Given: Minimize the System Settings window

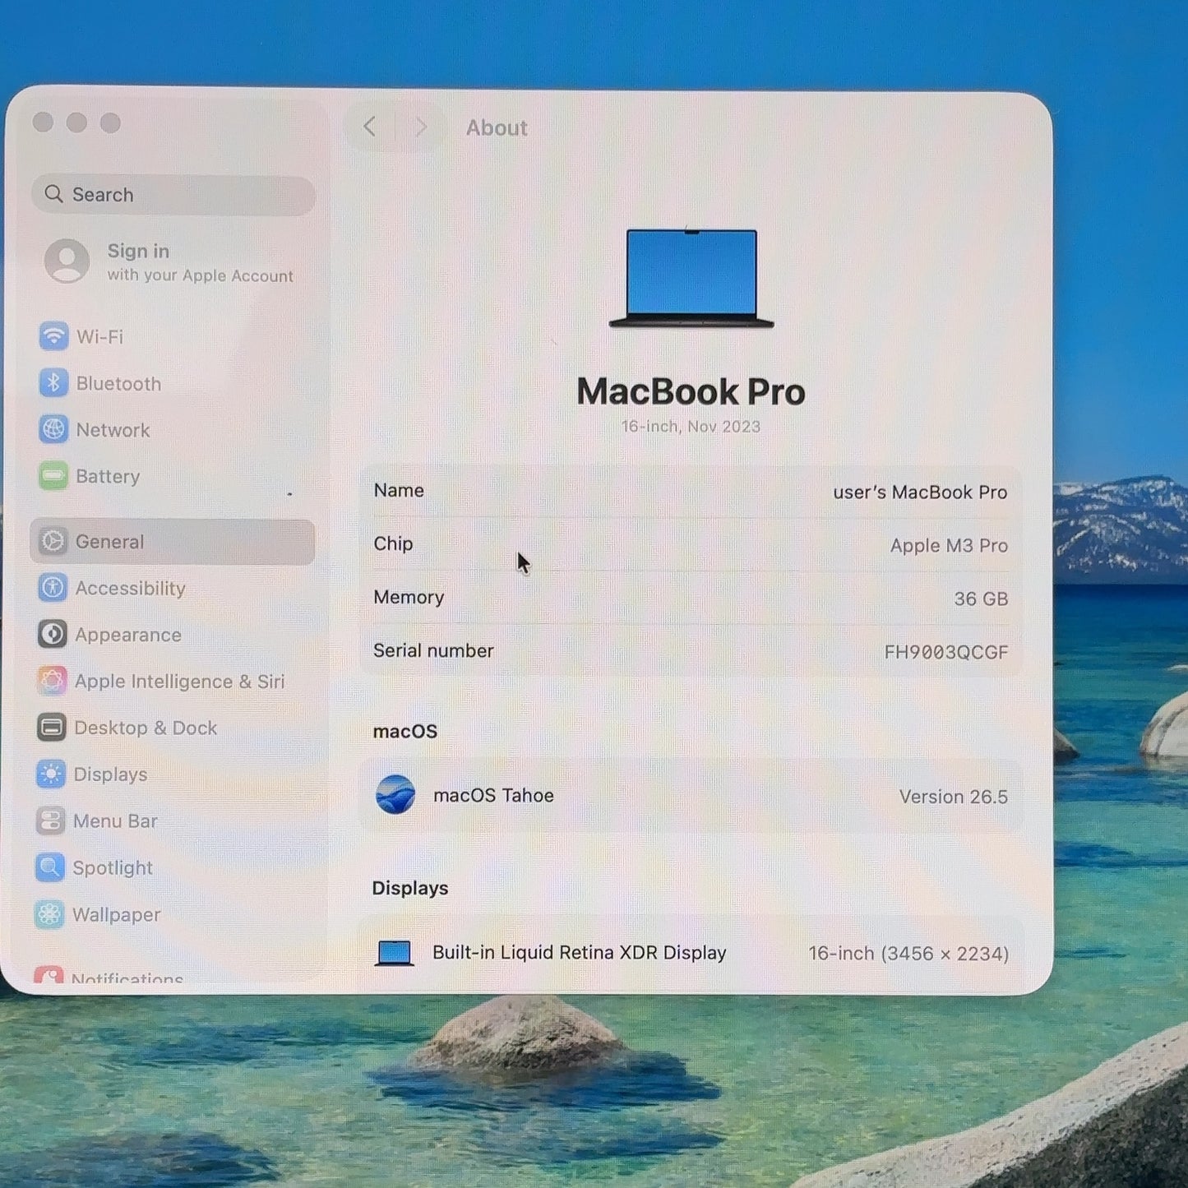Looking at the screenshot, I should tap(76, 122).
